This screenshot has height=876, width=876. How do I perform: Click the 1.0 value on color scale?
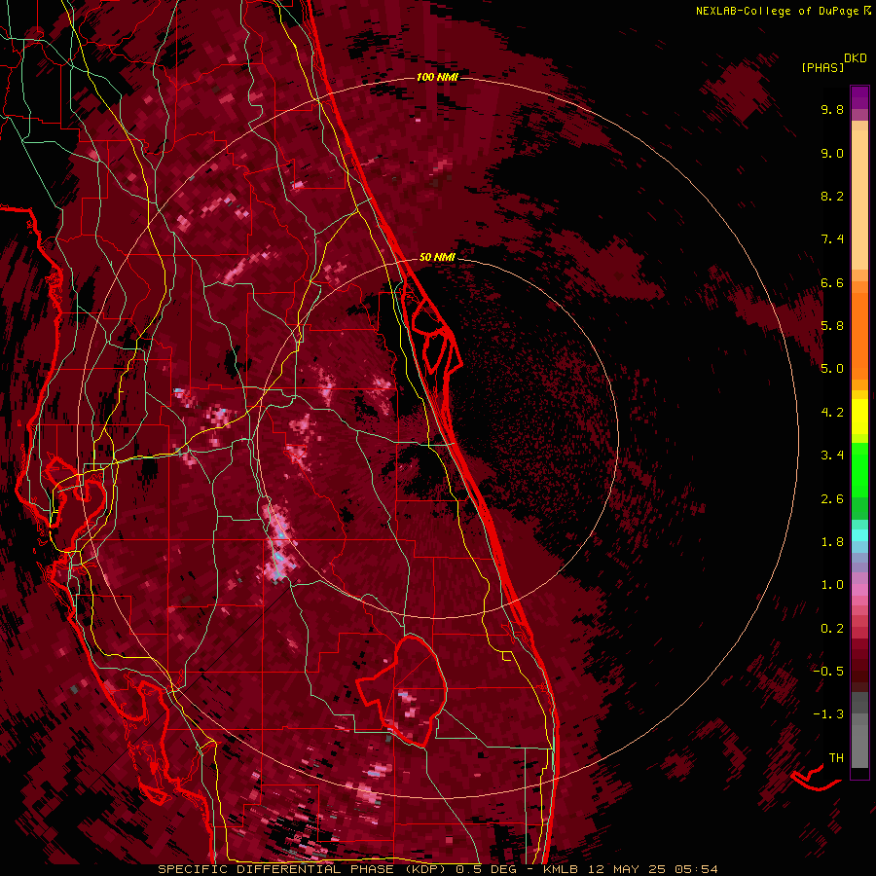pyautogui.click(x=832, y=585)
